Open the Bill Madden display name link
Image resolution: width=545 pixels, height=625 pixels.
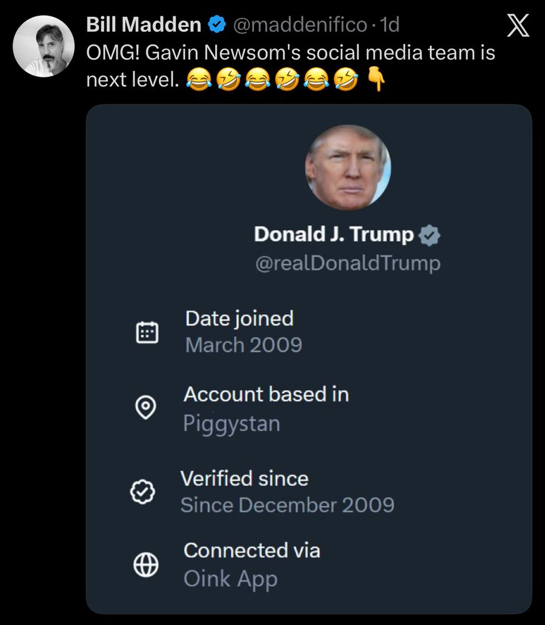click(x=143, y=25)
